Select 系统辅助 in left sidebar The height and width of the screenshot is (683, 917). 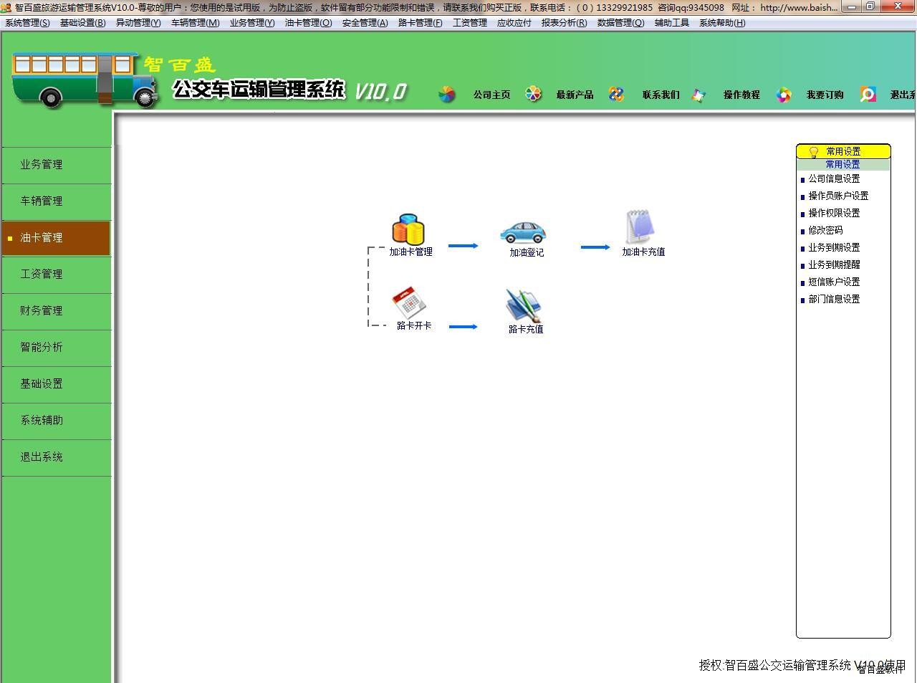pyautogui.click(x=56, y=421)
